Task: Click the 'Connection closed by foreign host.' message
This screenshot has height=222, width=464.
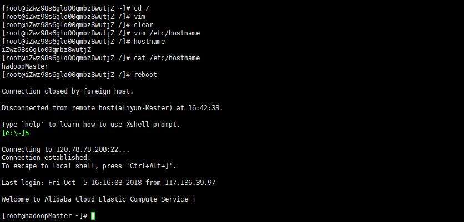Action: coord(68,91)
